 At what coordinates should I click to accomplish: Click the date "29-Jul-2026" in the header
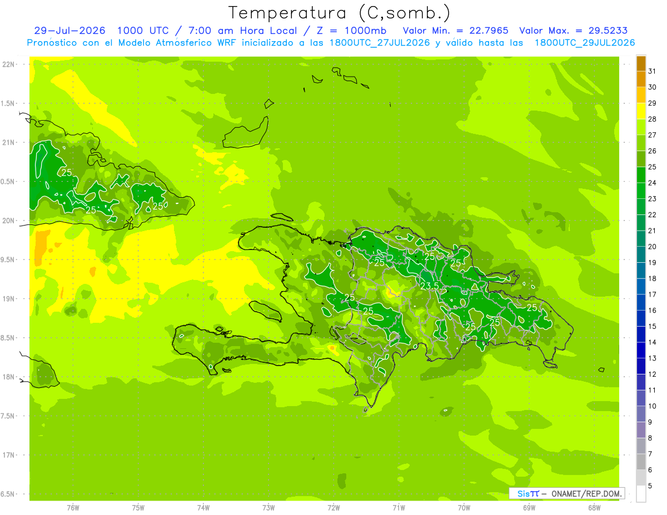click(69, 31)
